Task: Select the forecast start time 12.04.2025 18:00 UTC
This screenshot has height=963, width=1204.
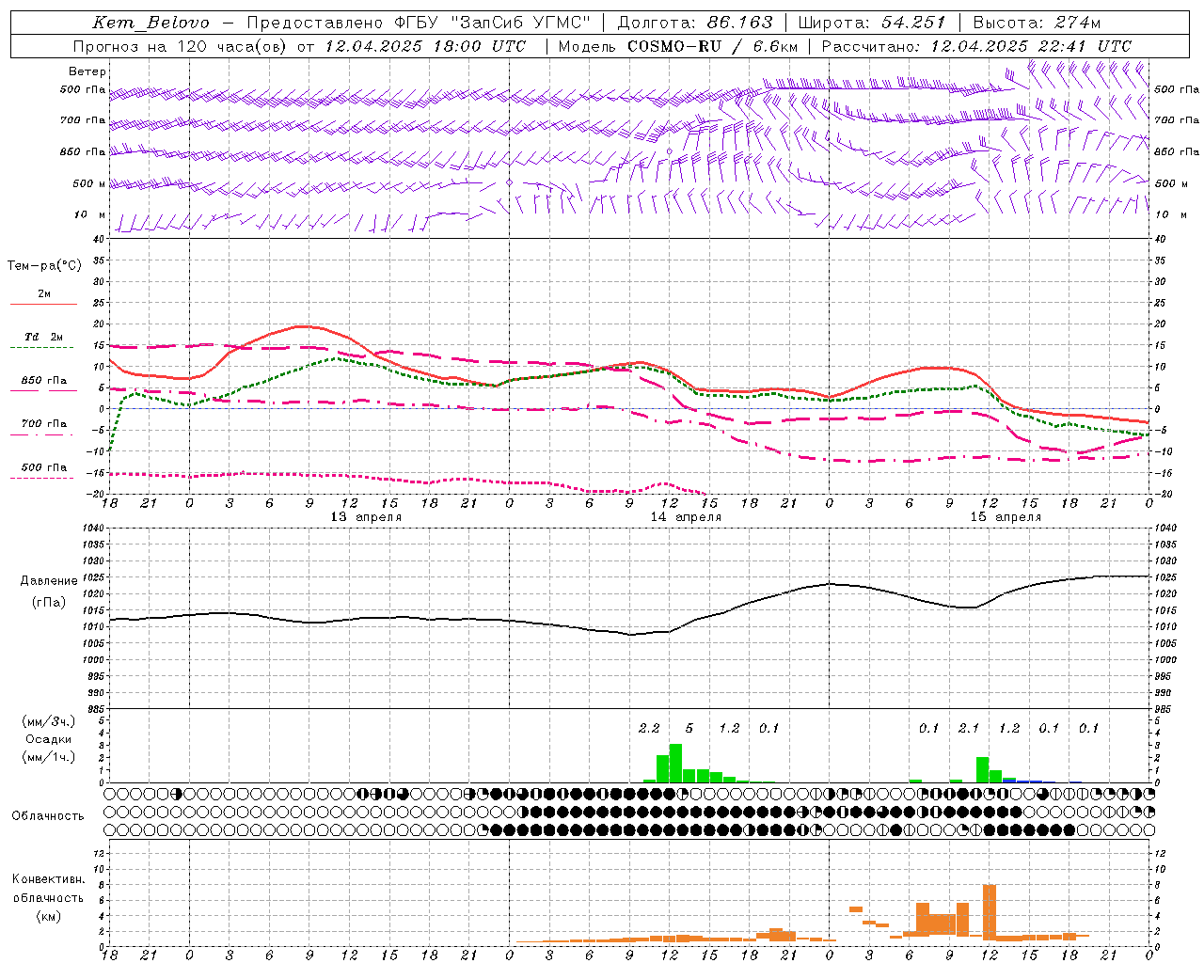Action: 425,46
